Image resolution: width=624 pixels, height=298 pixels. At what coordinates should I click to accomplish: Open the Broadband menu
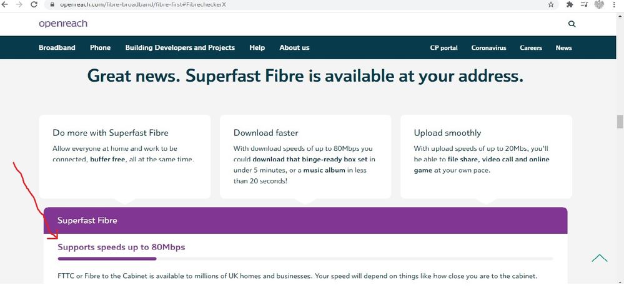[x=57, y=47]
